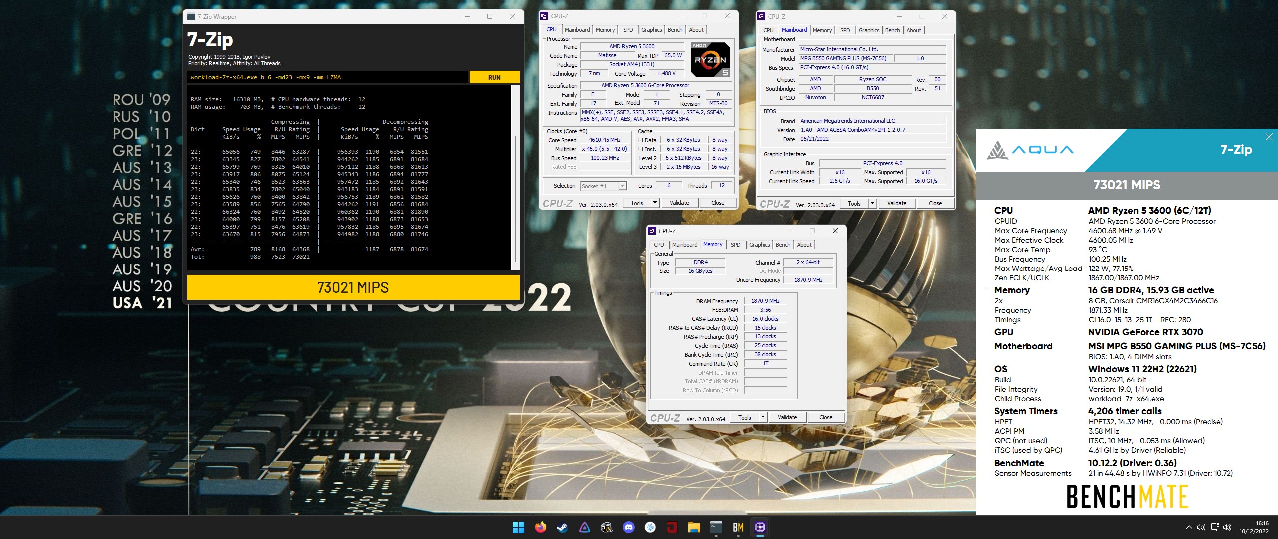
Task: Click Validate in CPU-Z Mainboard window
Action: click(897, 203)
